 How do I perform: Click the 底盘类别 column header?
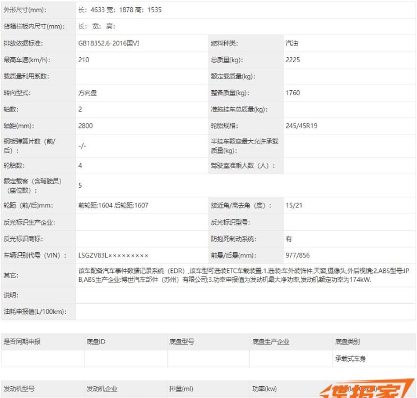click(x=347, y=341)
